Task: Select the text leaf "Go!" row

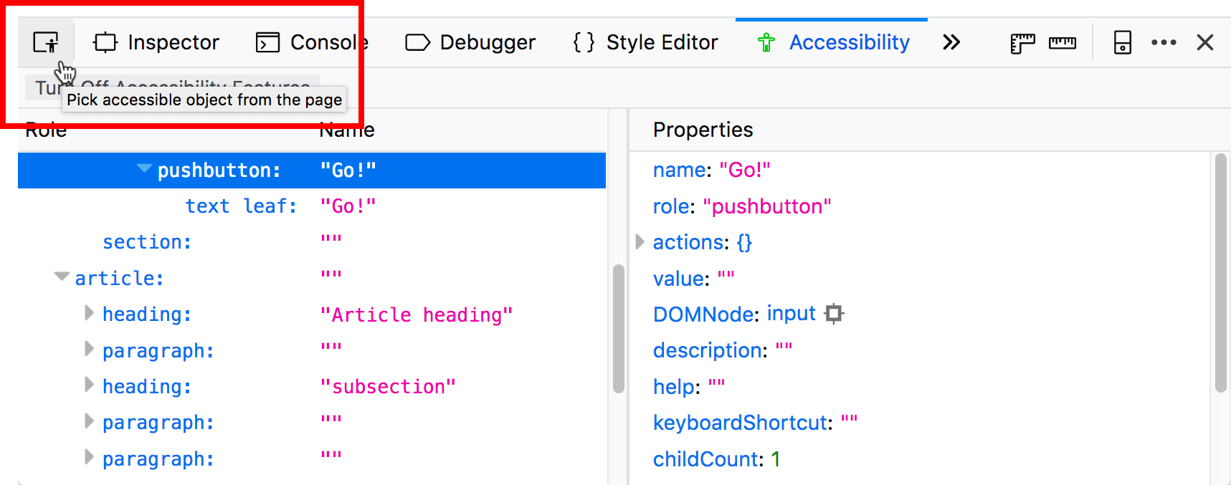Action: (x=241, y=206)
